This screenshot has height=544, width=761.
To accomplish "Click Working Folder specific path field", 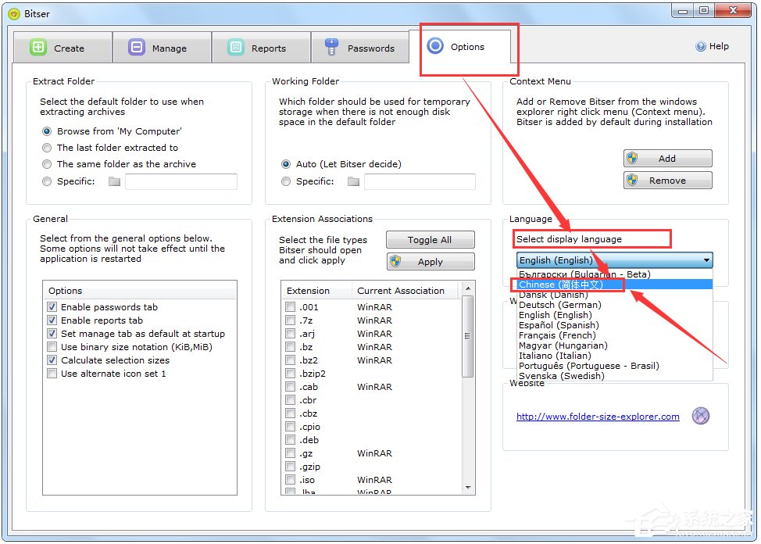I will 420,181.
